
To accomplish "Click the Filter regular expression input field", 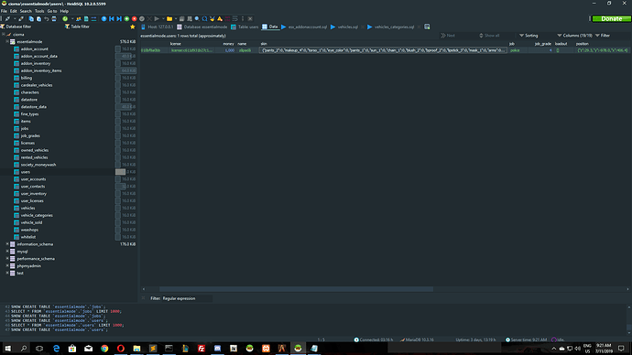I will point(187,298).
